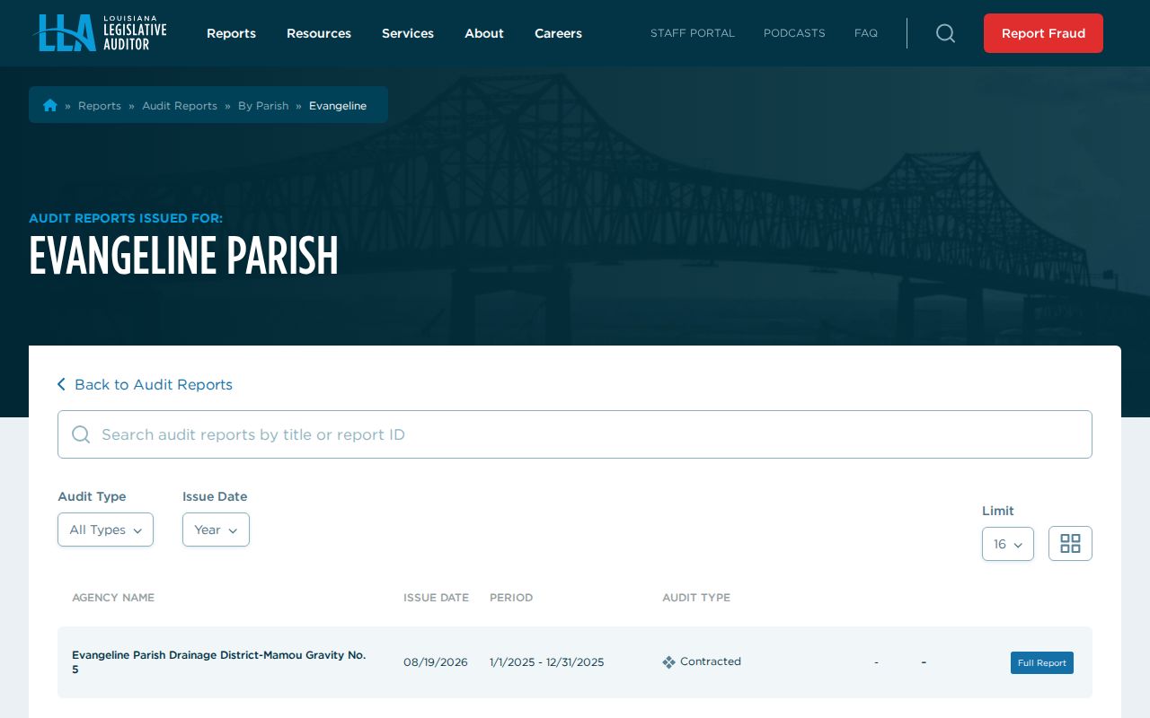This screenshot has width=1150, height=718.
Task: Click the period 1/1/2025 - 12/31/2025
Action: pos(547,662)
